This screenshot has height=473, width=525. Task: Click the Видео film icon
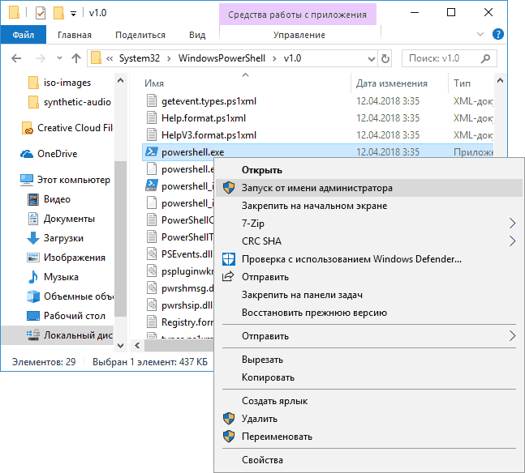point(33,199)
